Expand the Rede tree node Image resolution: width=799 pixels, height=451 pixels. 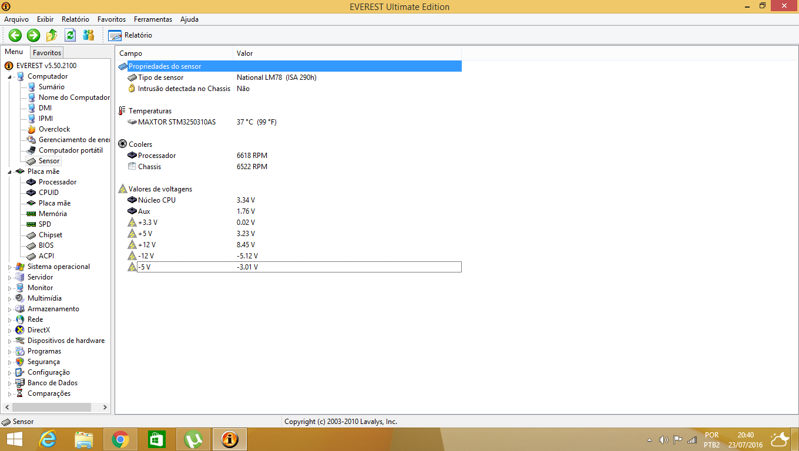coord(10,319)
